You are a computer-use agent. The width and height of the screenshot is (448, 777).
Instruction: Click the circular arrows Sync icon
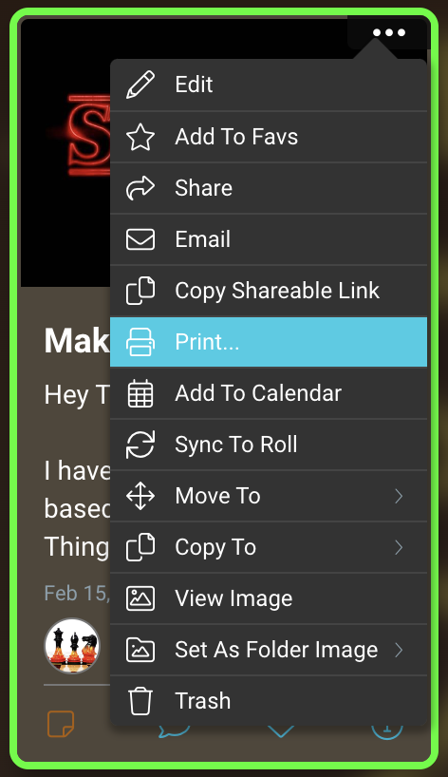(140, 445)
